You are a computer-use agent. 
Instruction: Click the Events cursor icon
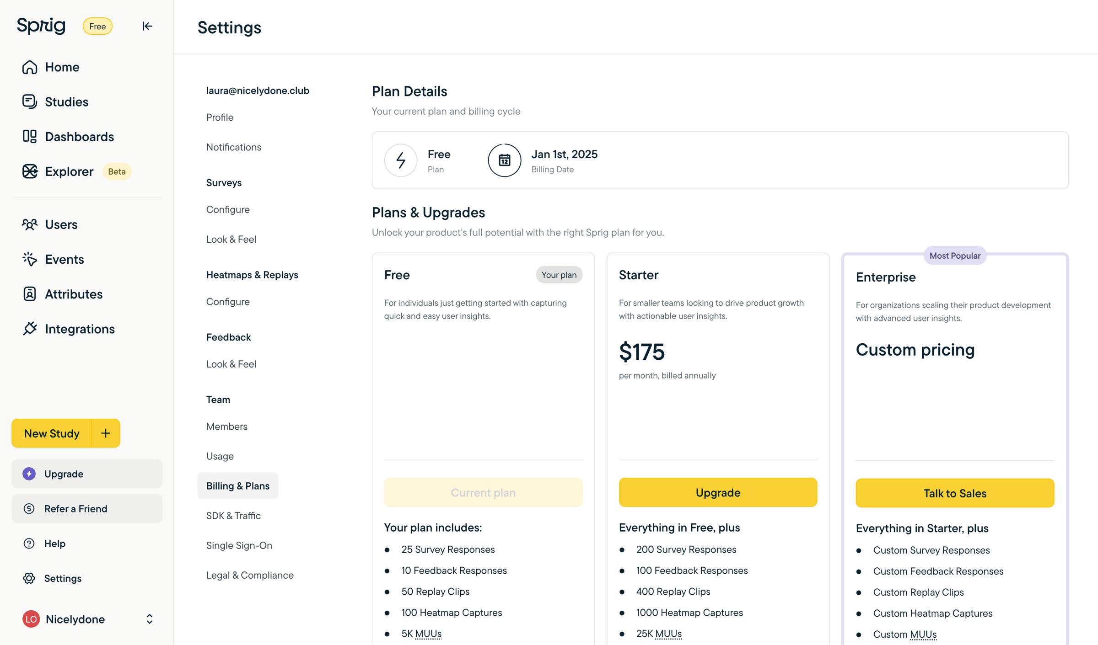click(30, 259)
